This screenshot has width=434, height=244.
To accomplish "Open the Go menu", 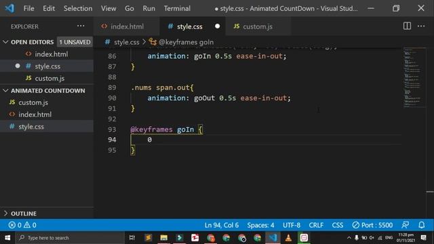I will point(130,8).
